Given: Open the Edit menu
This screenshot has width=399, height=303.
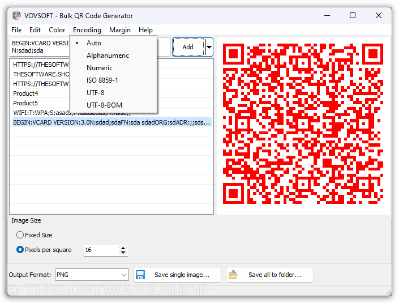Looking at the screenshot, I should point(35,30).
